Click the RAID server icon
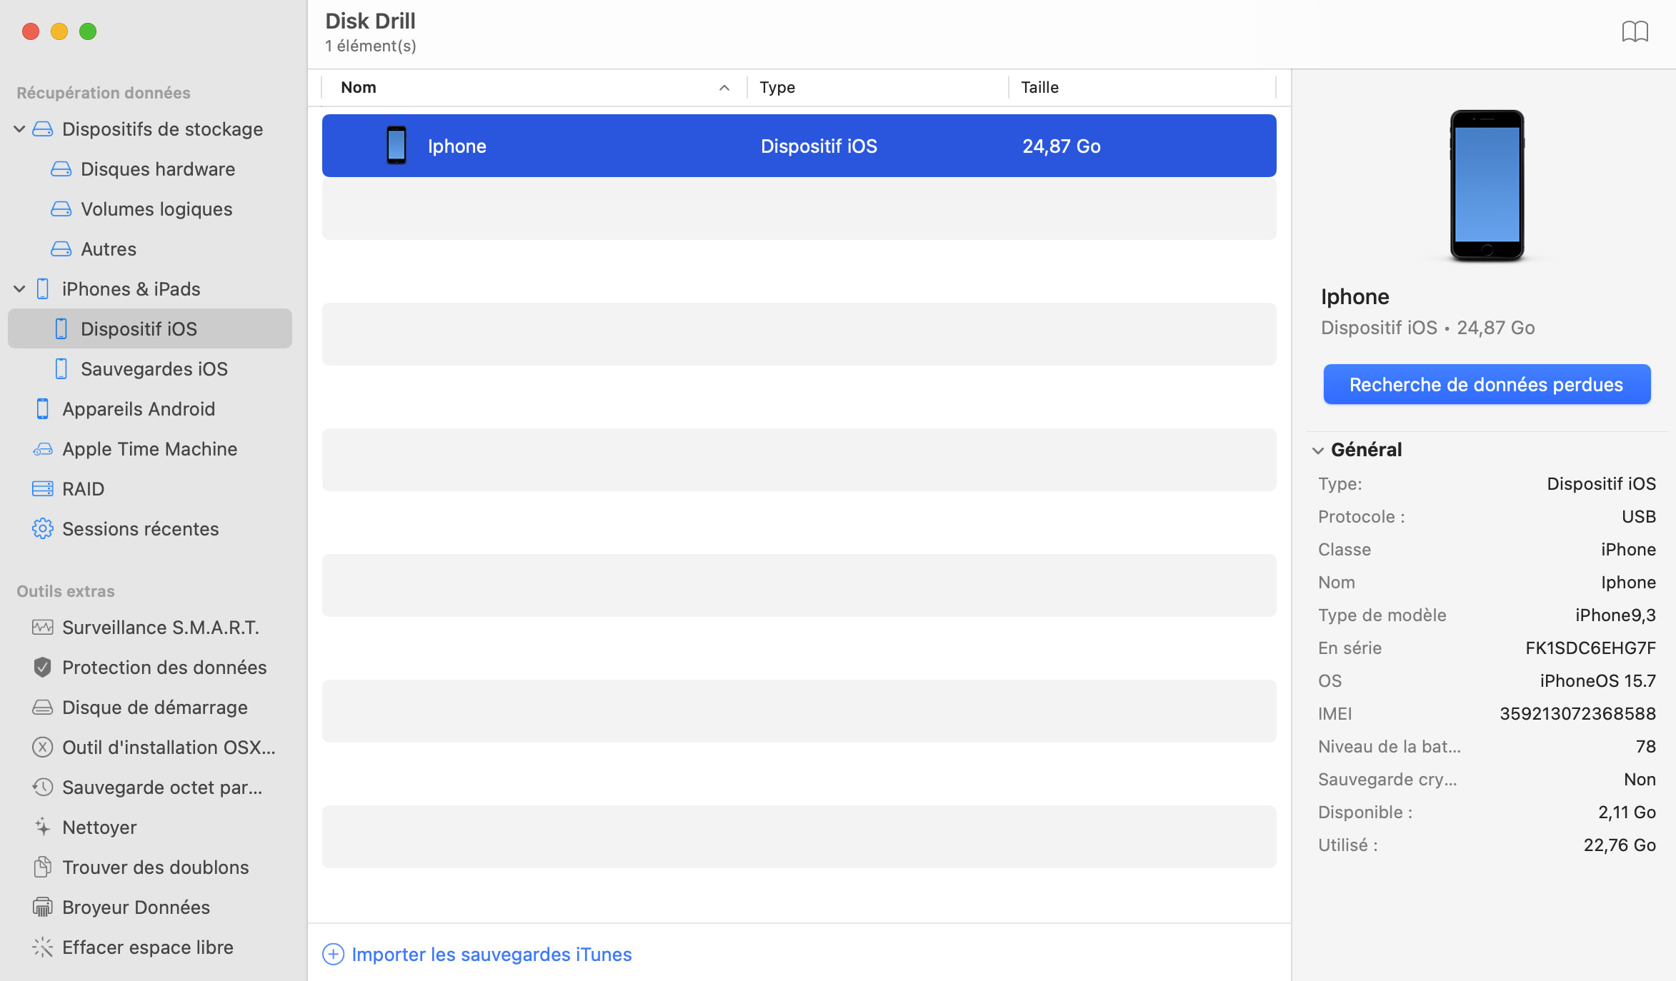 point(43,489)
